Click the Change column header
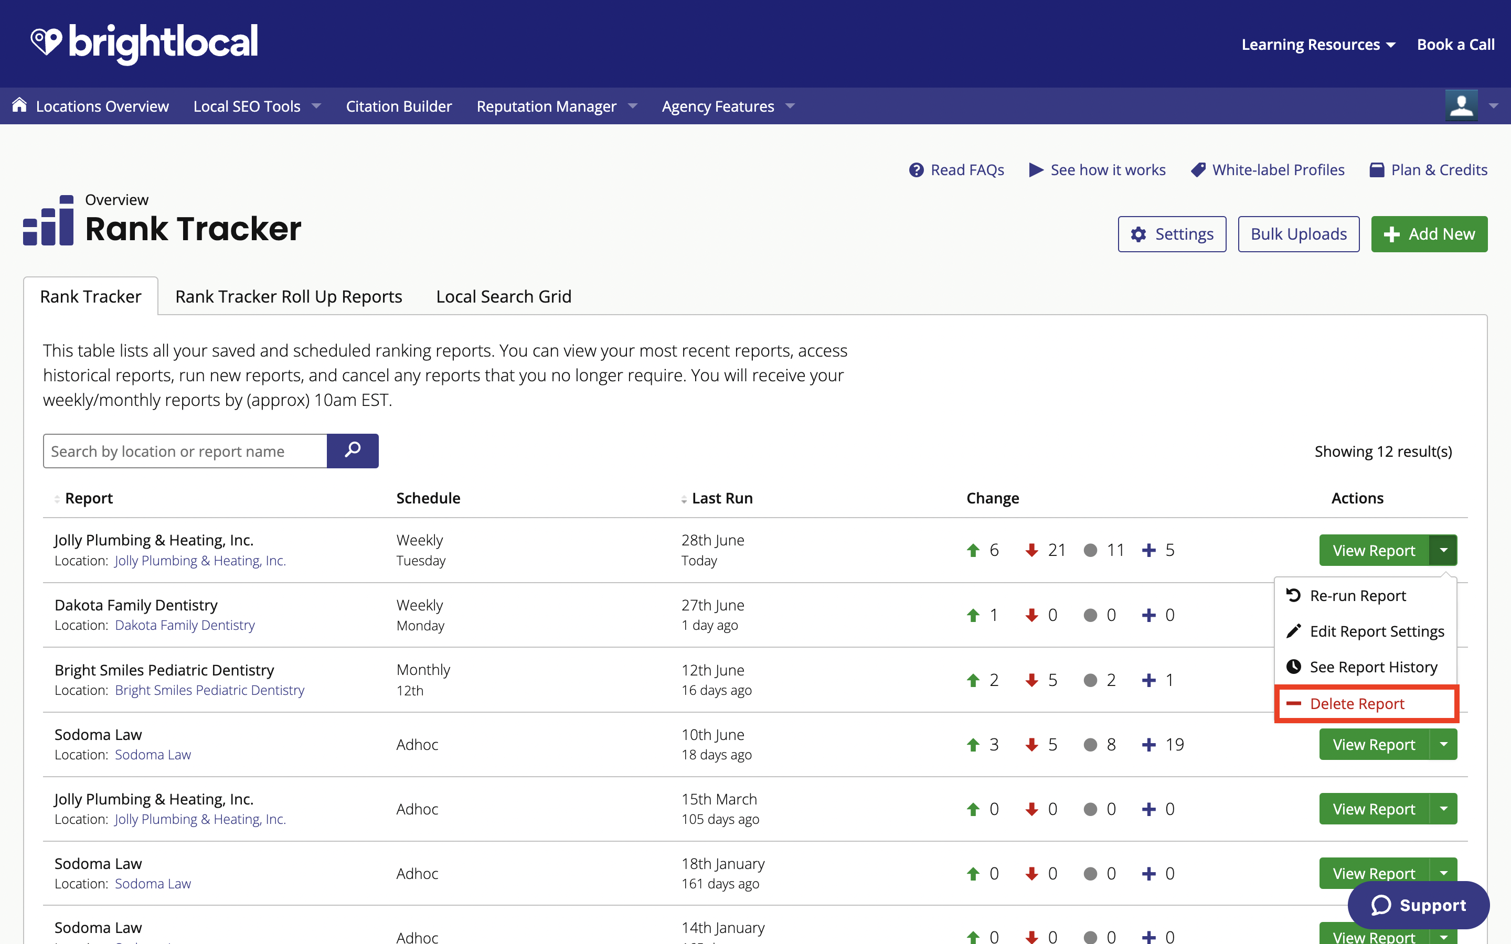 click(993, 498)
